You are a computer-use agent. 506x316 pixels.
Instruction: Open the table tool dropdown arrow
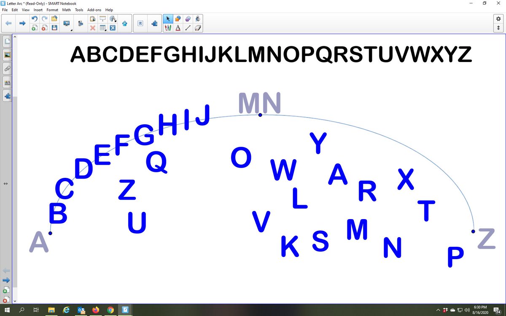[106, 30]
